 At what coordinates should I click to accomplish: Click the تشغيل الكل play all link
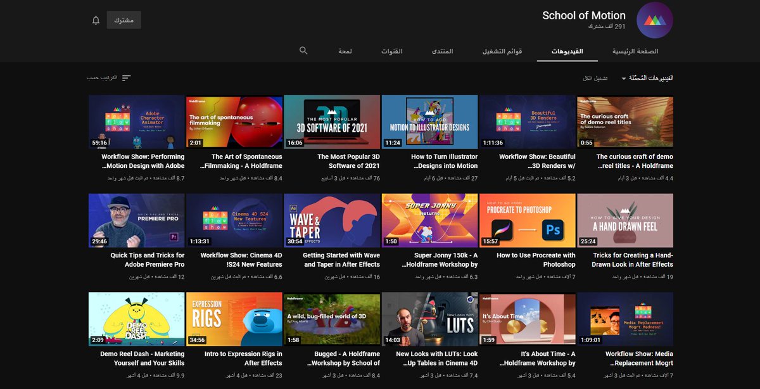(595, 78)
